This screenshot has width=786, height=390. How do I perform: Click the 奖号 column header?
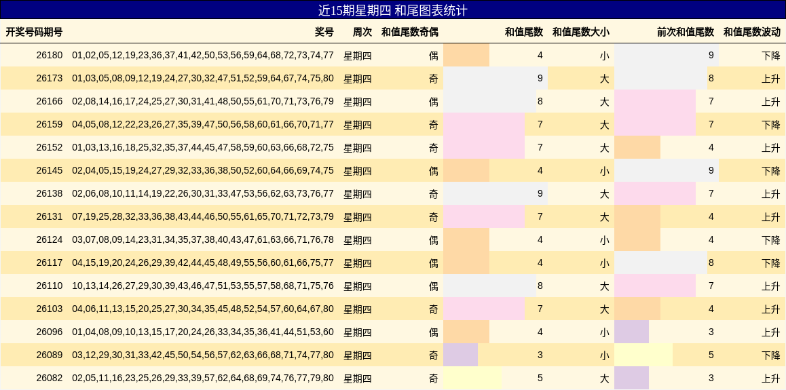coord(324,33)
